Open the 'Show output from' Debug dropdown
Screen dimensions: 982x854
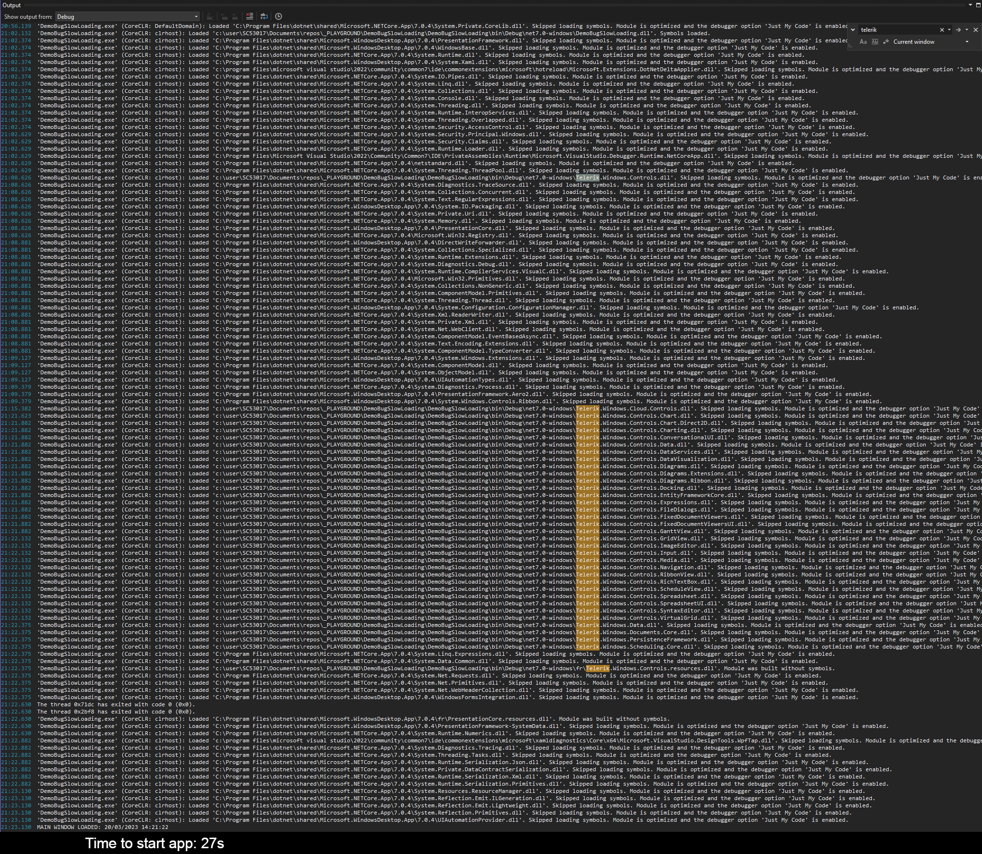click(128, 16)
